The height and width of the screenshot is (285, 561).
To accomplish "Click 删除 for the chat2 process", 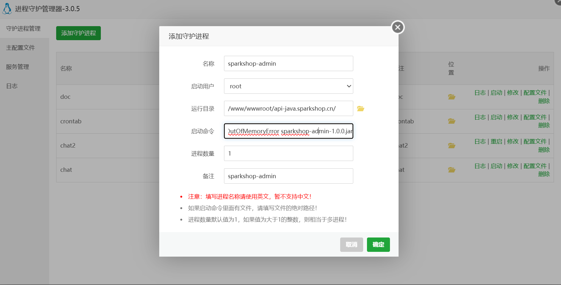I will tap(544, 150).
